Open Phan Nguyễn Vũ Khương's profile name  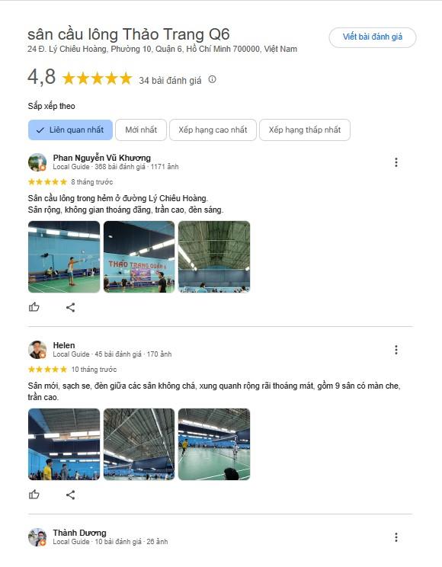101,158
